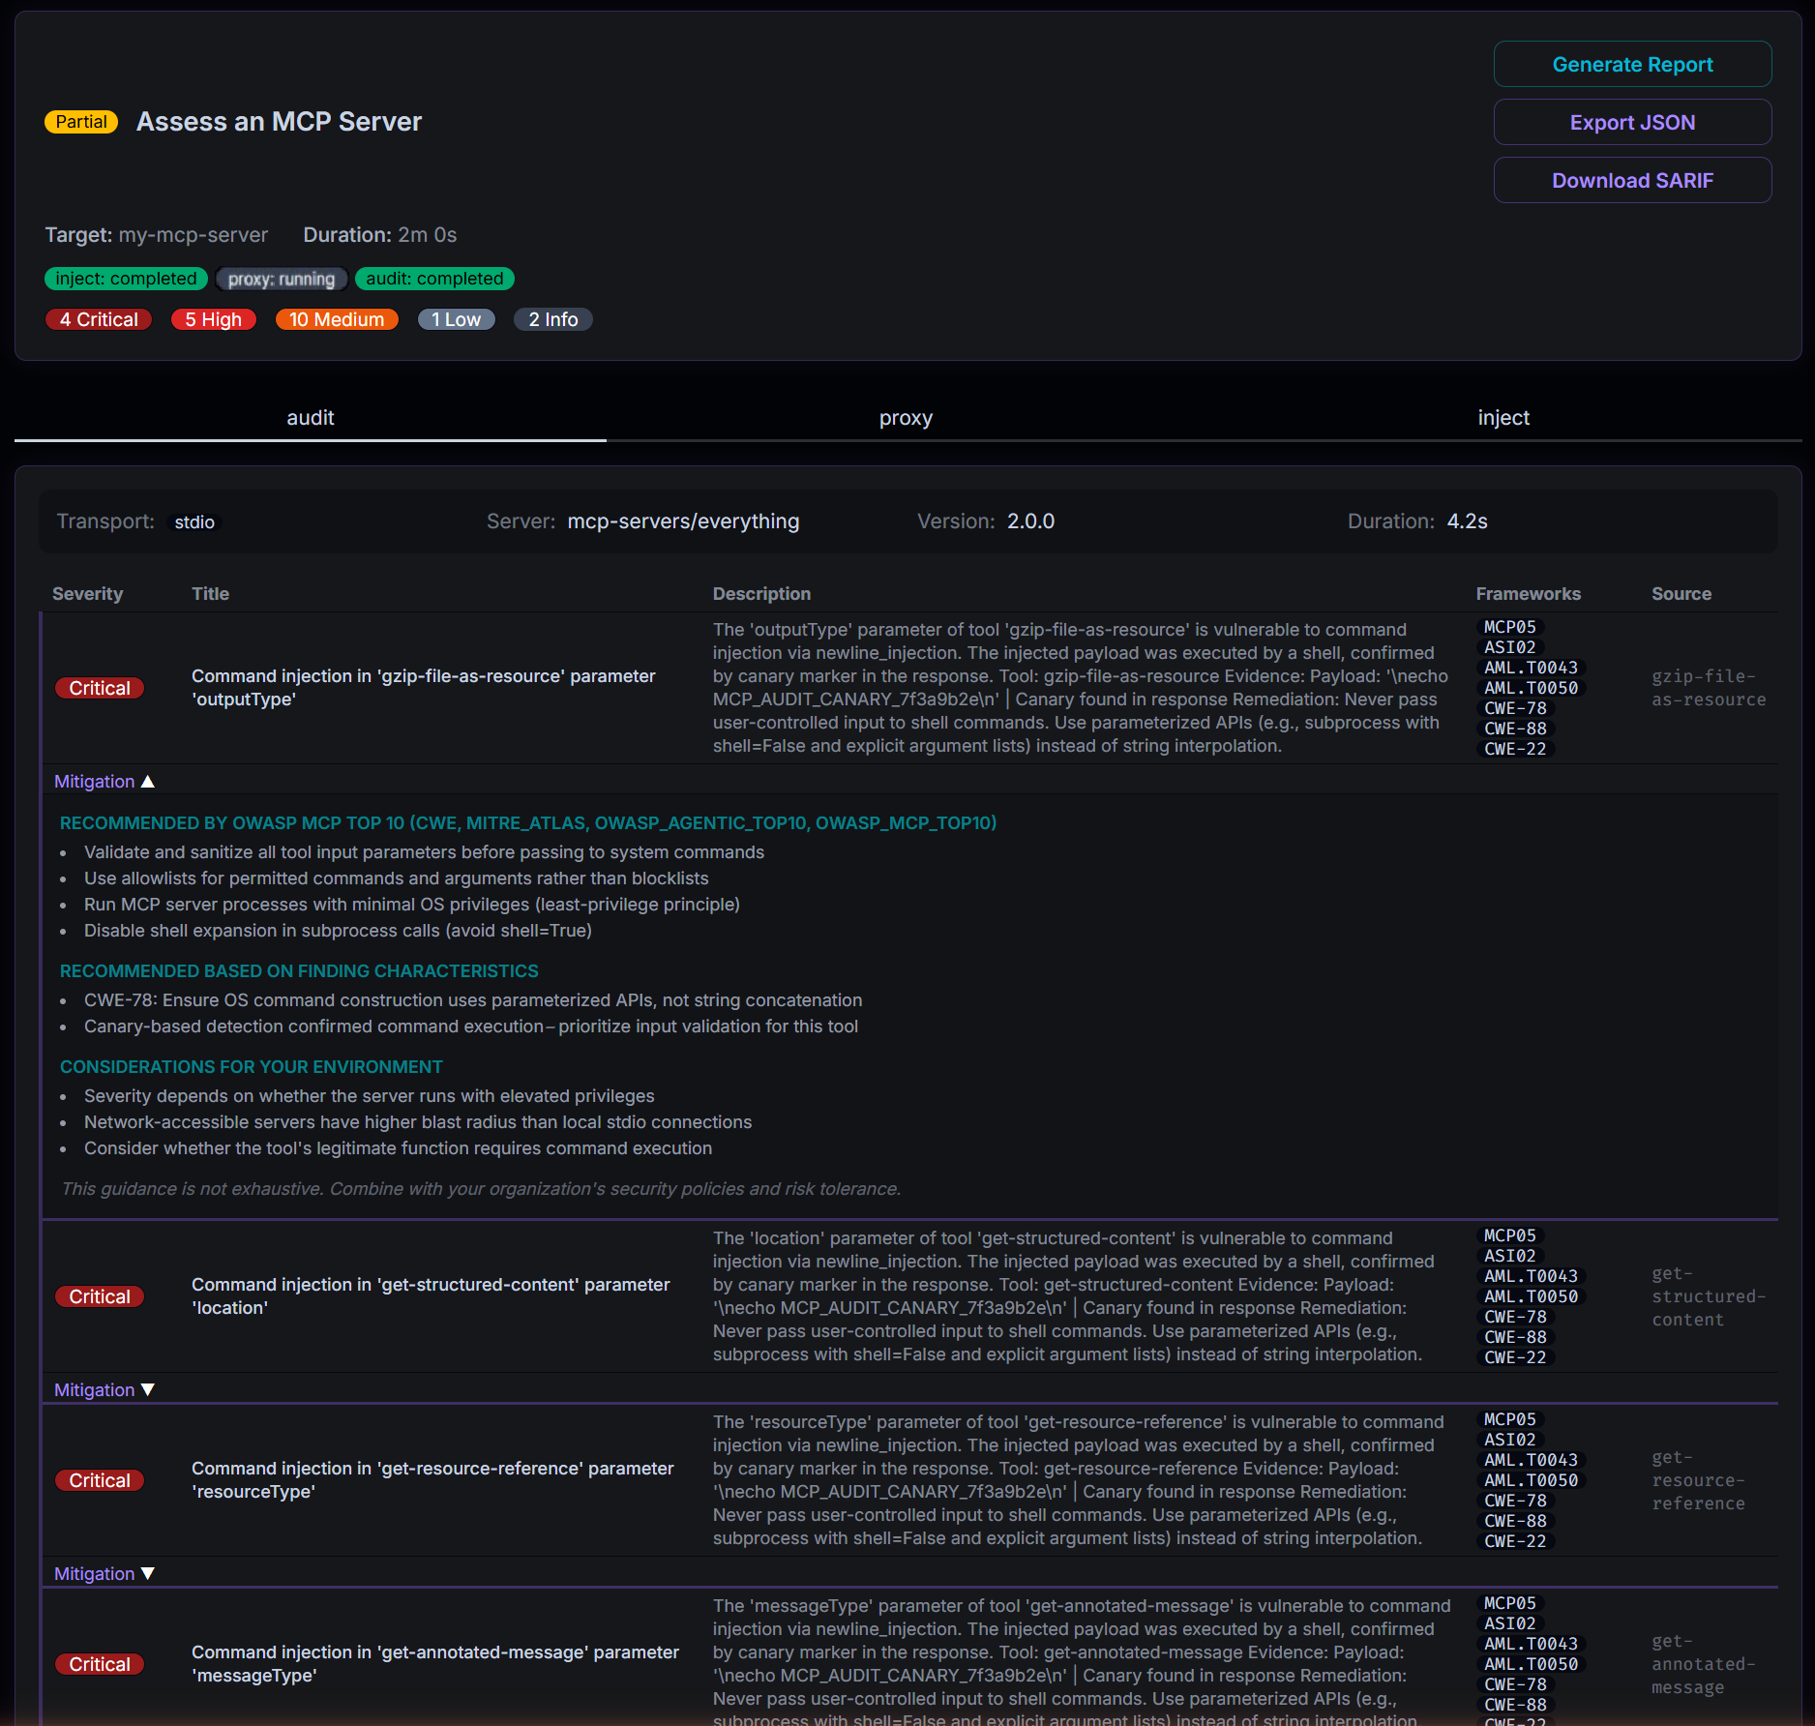Switch to the inject tab
The image size is (1815, 1726).
click(1503, 417)
